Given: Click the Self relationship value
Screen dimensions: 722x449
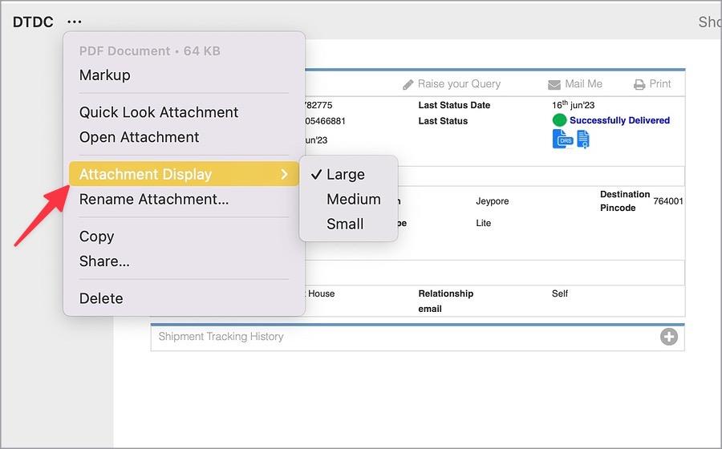Looking at the screenshot, I should [x=560, y=293].
